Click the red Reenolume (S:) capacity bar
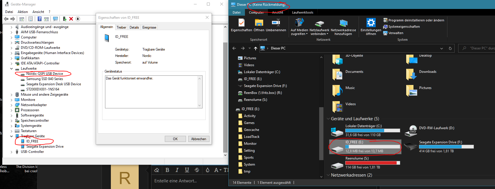Image resolution: width=495 pixels, height=189 pixels. (373, 163)
